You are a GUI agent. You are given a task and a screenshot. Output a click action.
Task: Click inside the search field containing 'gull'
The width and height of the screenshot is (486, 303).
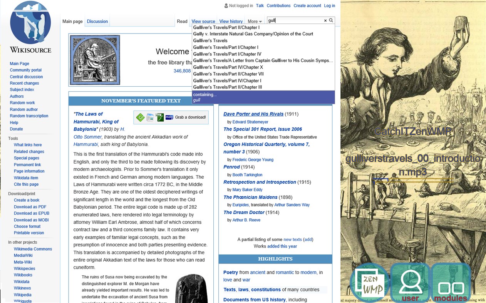tap(295, 20)
